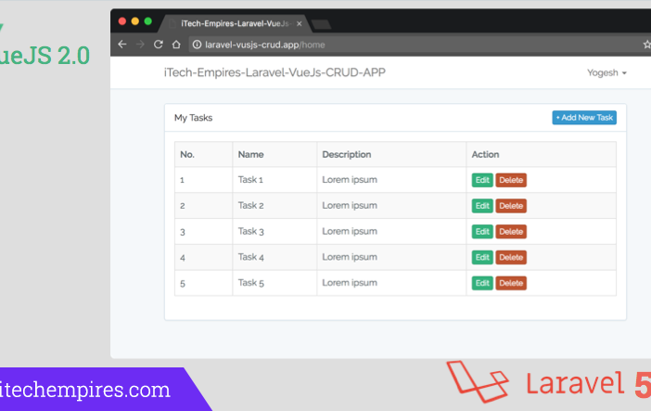
Task: Edit Task 4
Action: [x=482, y=257]
